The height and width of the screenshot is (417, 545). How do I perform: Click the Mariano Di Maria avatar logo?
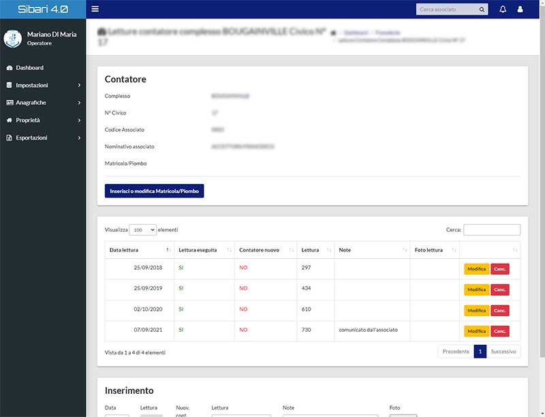pos(13,39)
